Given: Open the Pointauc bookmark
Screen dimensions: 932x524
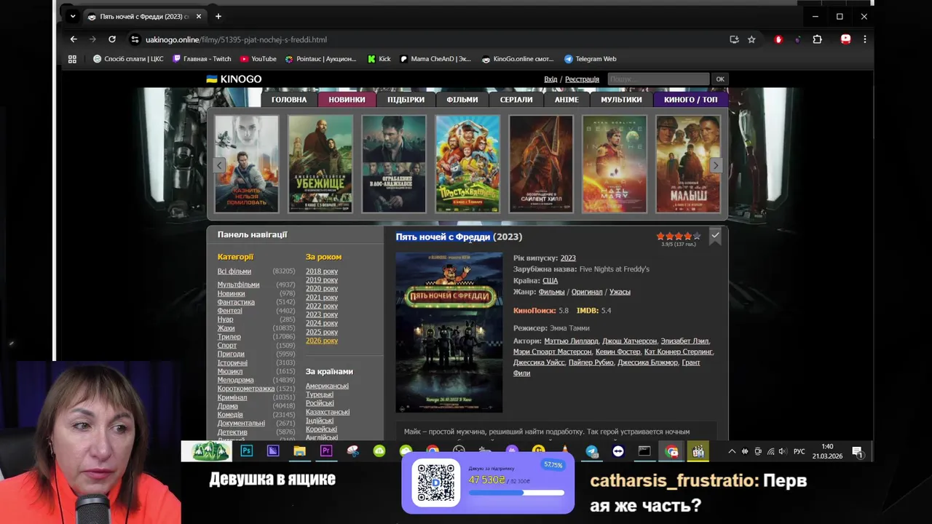Looking at the screenshot, I should [321, 59].
